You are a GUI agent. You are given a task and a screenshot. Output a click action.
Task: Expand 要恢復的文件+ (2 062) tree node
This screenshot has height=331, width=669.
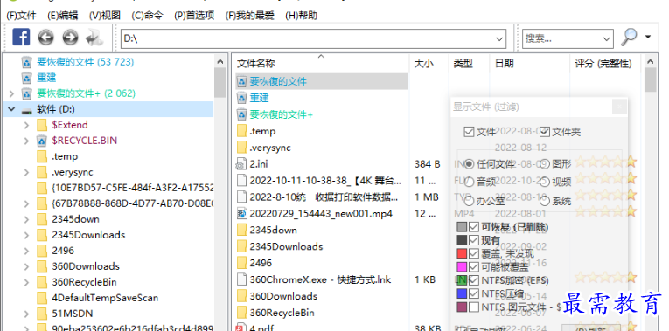click(11, 93)
